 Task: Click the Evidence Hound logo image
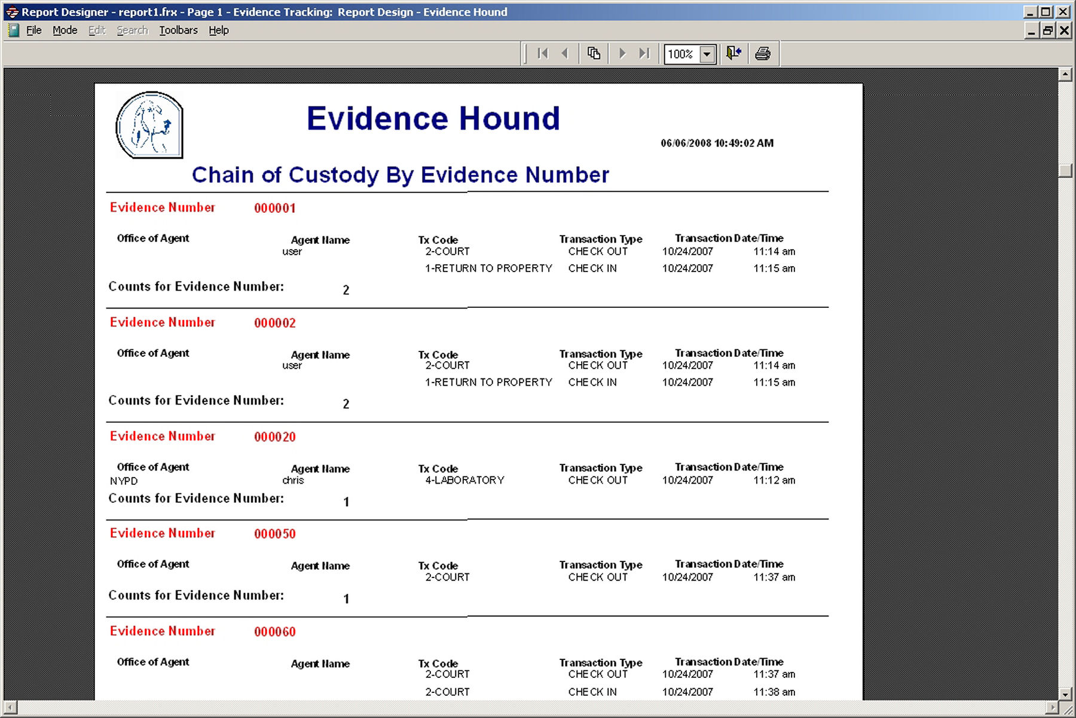point(149,125)
